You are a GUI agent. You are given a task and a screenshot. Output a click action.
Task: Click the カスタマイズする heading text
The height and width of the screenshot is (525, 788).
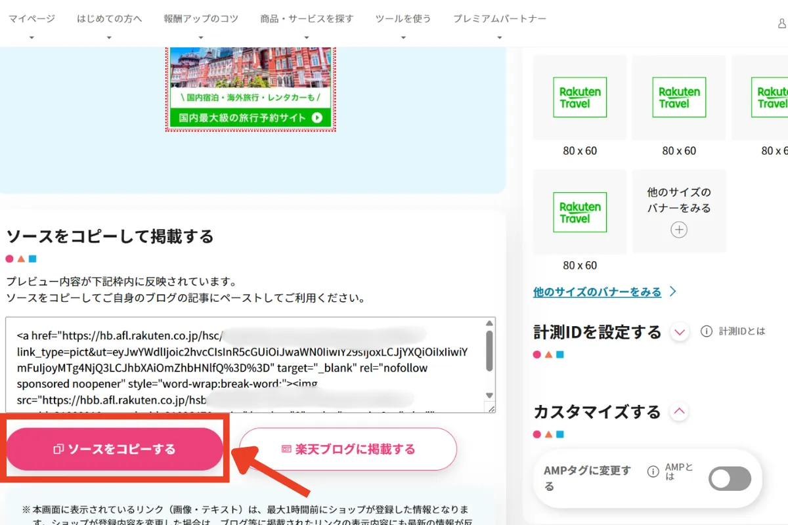pyautogui.click(x=597, y=412)
